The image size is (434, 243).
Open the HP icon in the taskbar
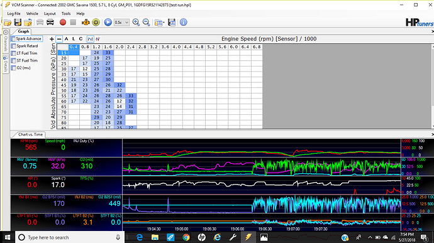[201, 237]
